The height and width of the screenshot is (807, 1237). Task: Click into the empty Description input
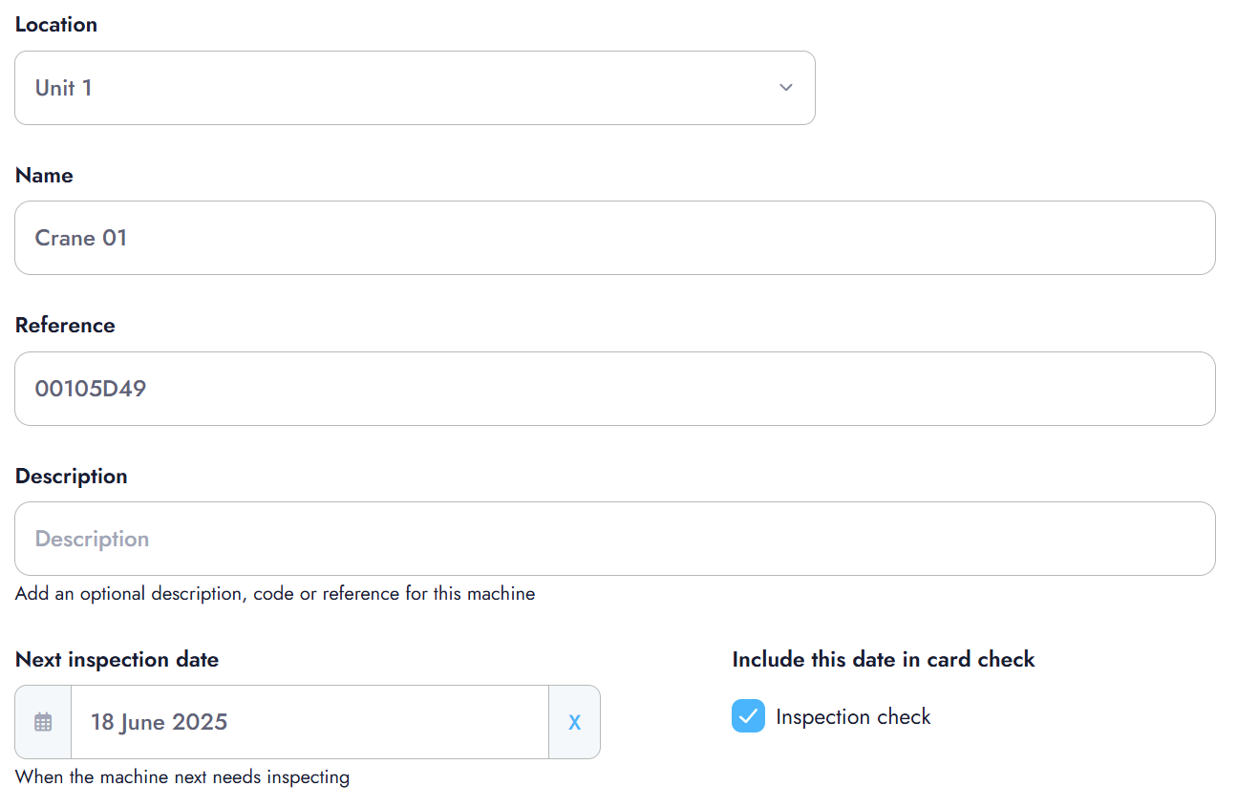(x=614, y=539)
